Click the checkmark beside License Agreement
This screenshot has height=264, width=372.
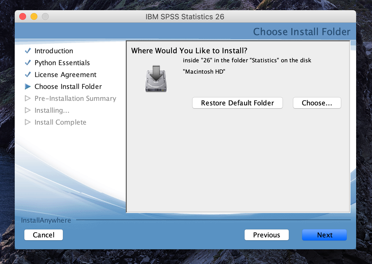28,75
